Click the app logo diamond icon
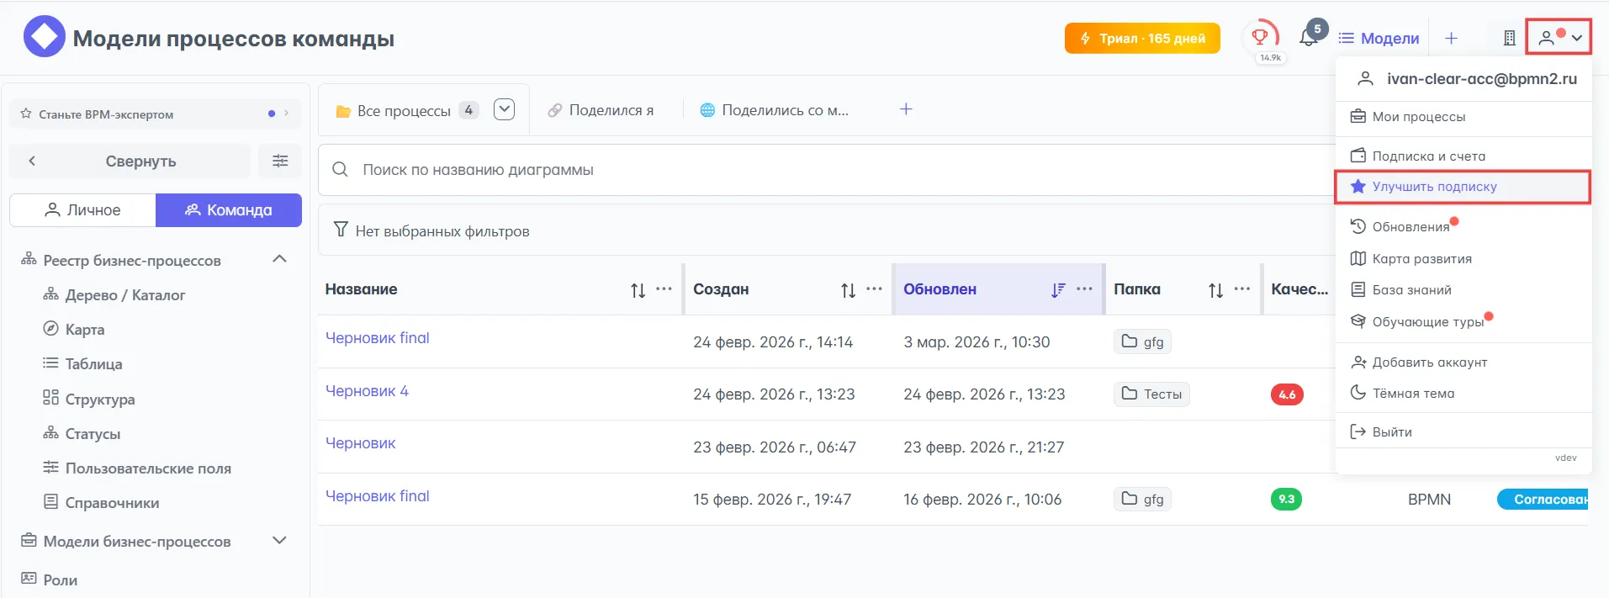 [44, 37]
